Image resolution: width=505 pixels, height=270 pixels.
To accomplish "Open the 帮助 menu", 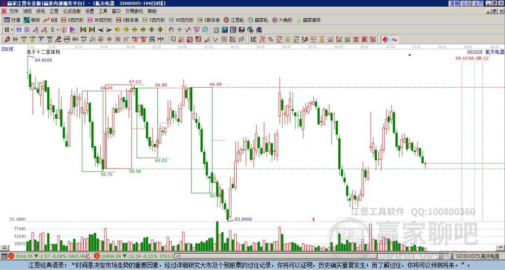I will (152, 11).
